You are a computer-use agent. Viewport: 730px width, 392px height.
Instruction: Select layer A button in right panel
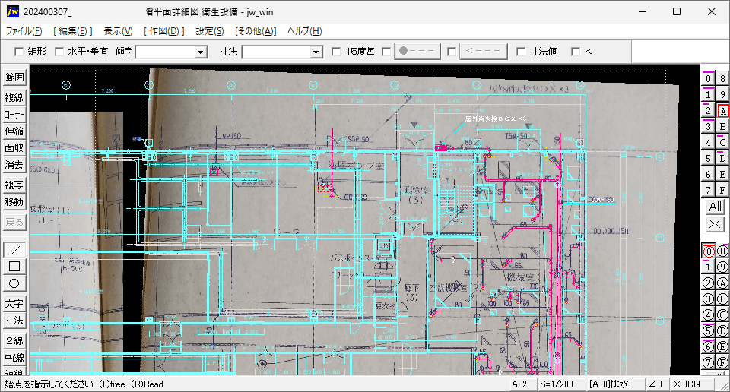coord(722,112)
